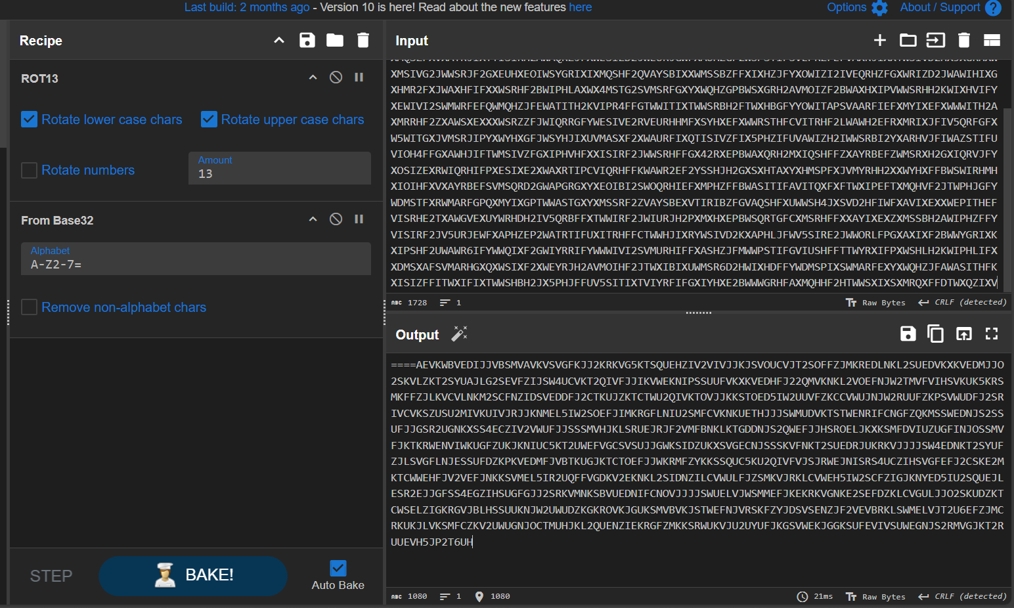Add a new input tab
This screenshot has width=1014, height=608.
tap(879, 40)
